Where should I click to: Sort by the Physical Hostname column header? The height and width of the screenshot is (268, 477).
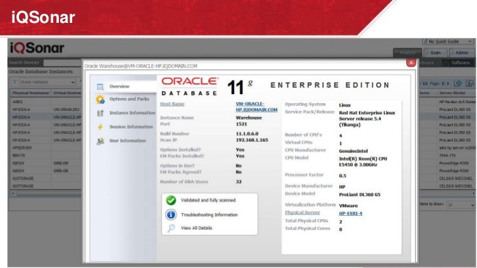click(x=30, y=93)
